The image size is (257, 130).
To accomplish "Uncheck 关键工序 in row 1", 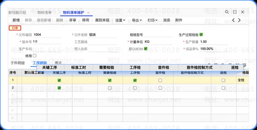I will click(59, 80).
